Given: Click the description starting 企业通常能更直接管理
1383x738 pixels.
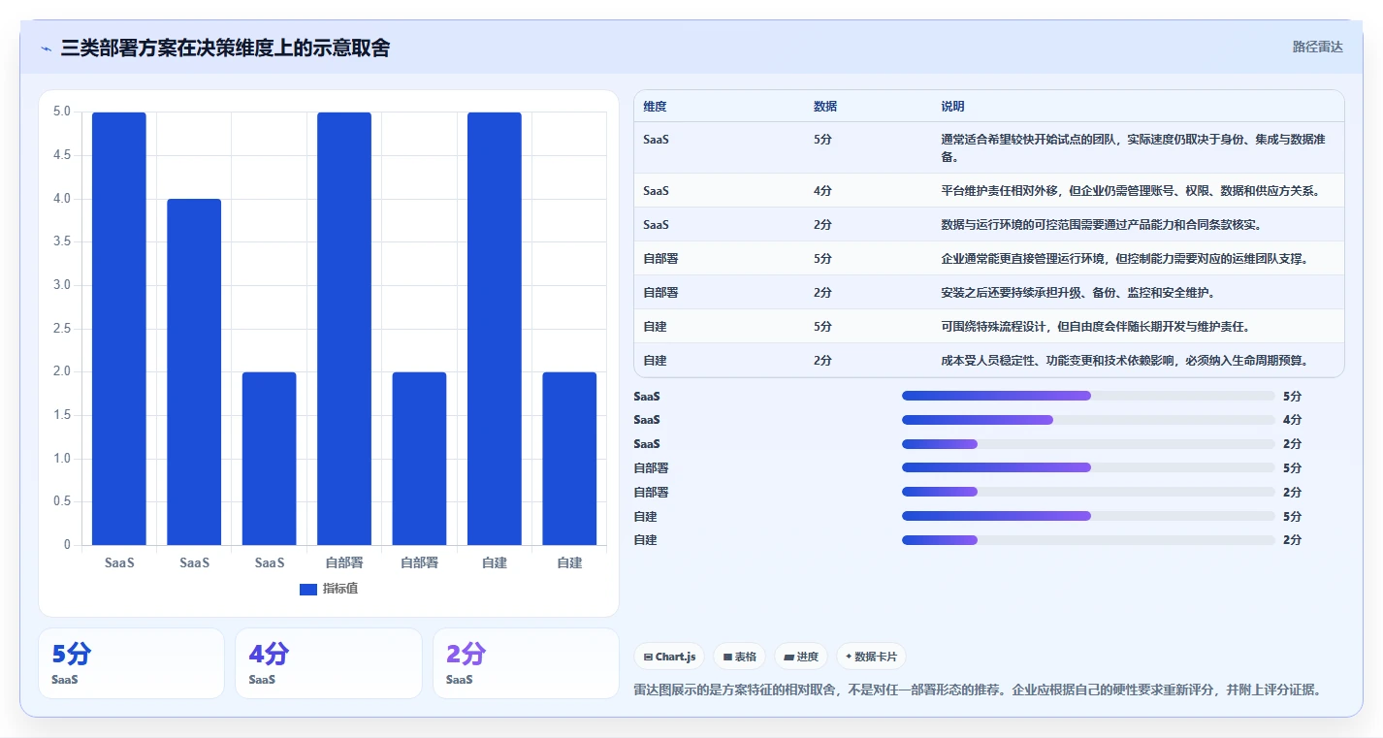Looking at the screenshot, I should [1125, 259].
